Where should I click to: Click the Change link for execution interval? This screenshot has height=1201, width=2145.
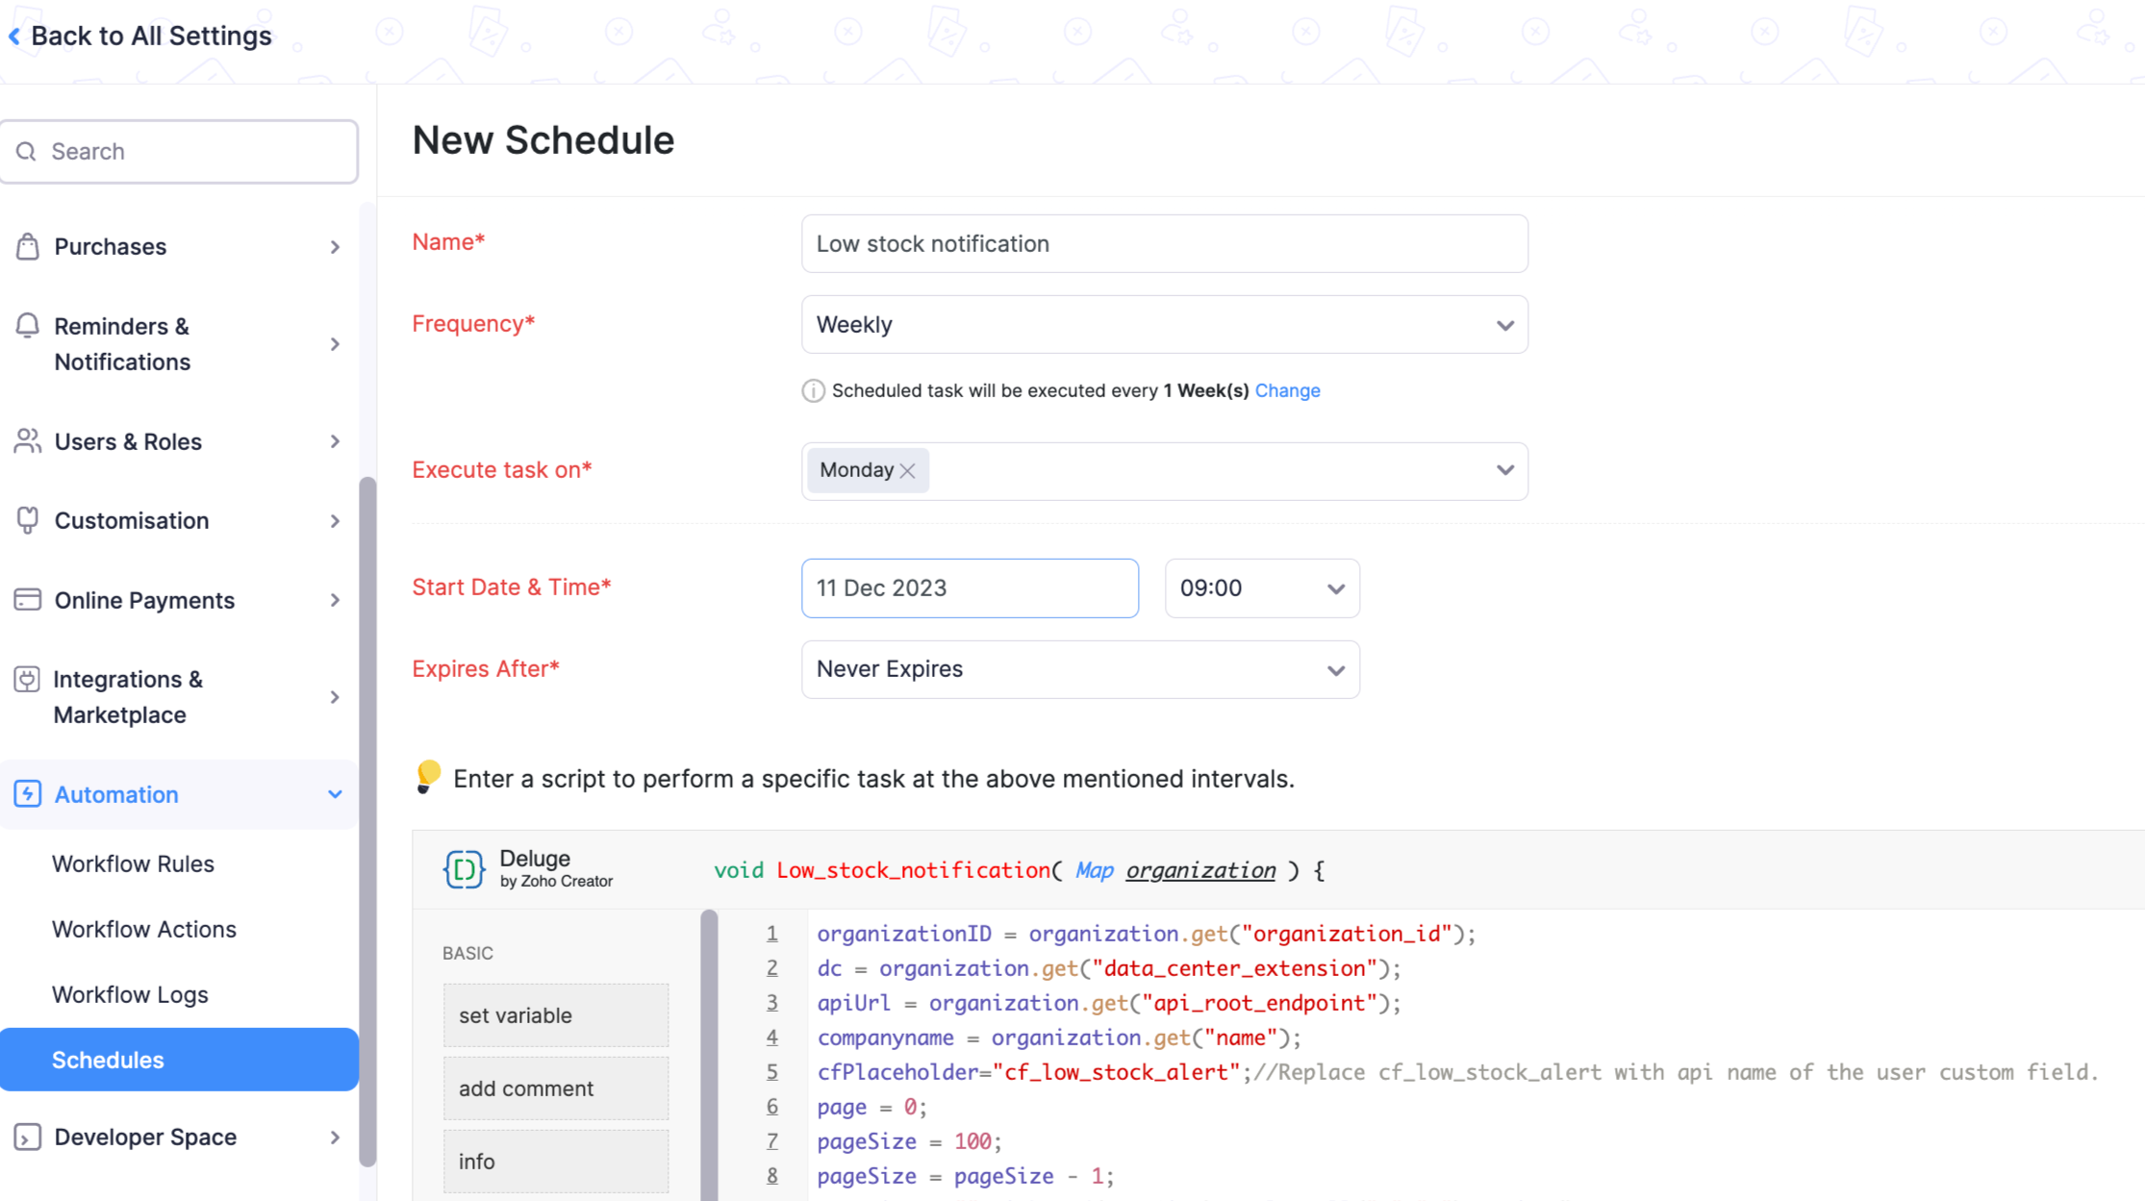pos(1287,390)
